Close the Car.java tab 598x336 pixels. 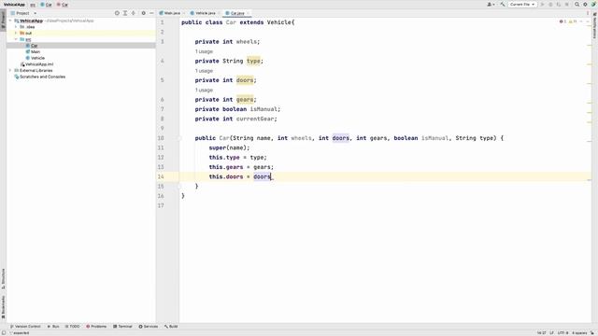point(248,13)
